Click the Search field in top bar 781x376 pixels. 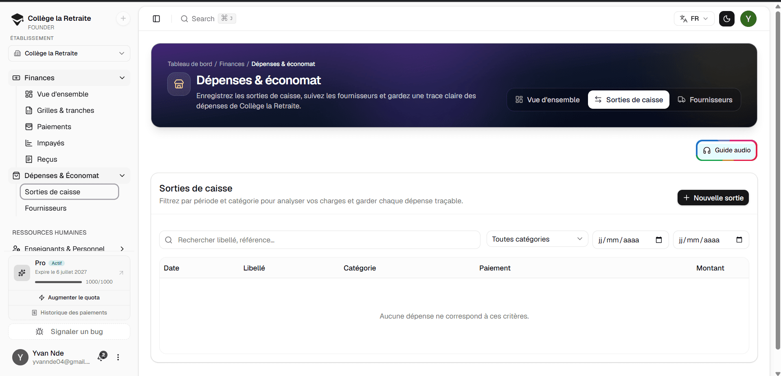[208, 19]
